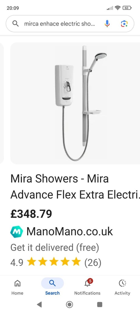
Task: Tap the magnifier icon in search bar
Action: [x=16, y=24]
